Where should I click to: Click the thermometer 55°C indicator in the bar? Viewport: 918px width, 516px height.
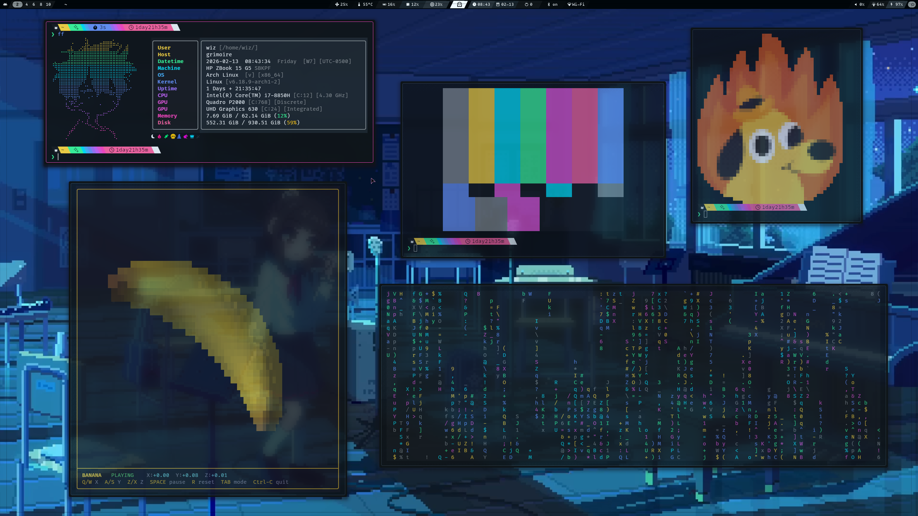(x=365, y=5)
